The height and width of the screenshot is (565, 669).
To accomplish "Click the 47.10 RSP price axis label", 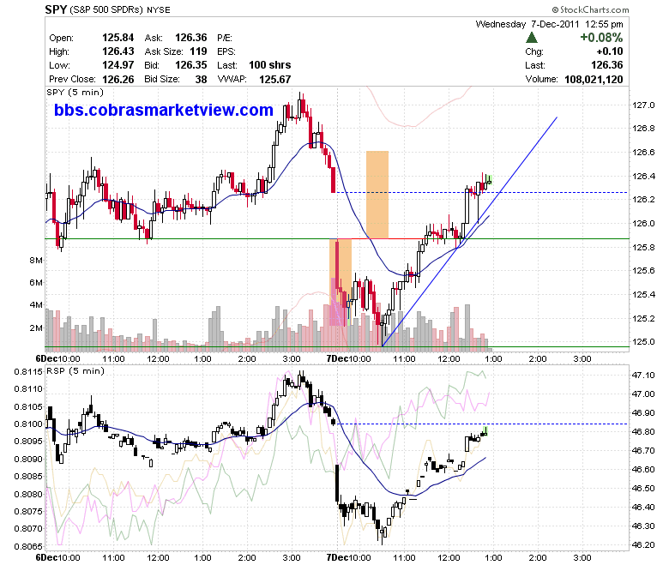I will tap(643, 375).
